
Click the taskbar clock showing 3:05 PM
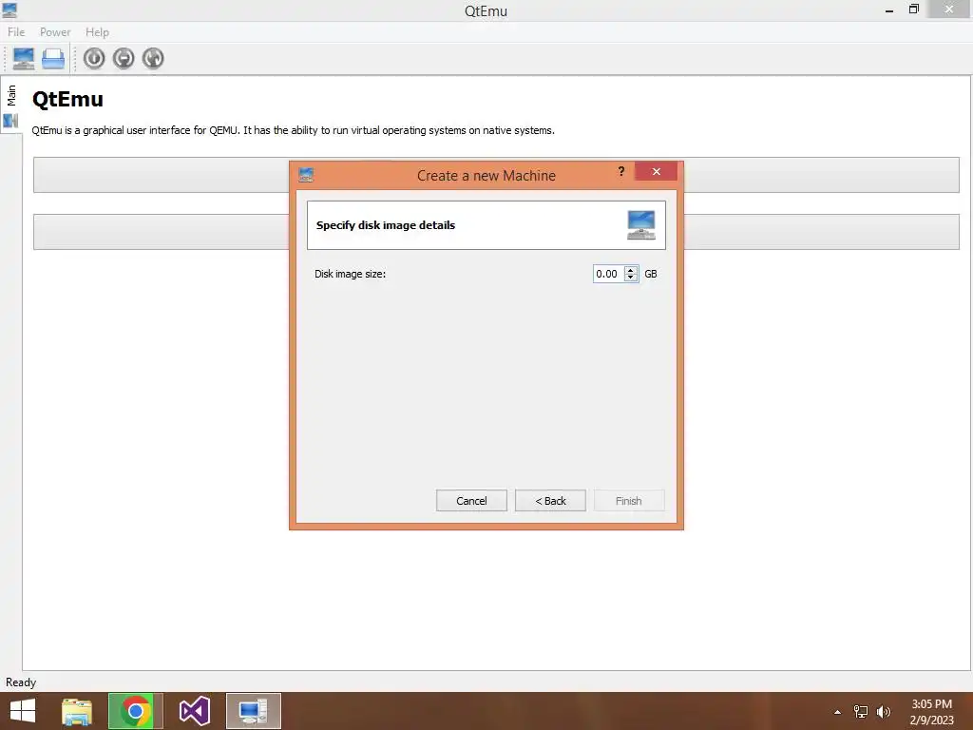(x=931, y=712)
